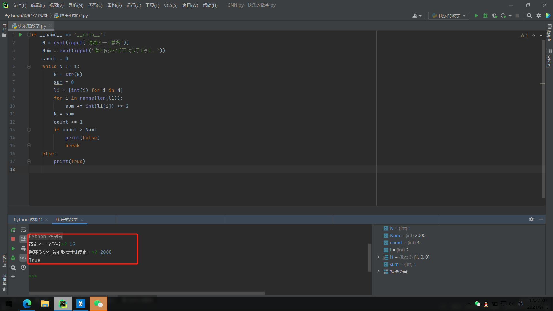This screenshot has height=311, width=553.
Task: Open run configuration dropdown 快乐的数字
Action: (449, 16)
